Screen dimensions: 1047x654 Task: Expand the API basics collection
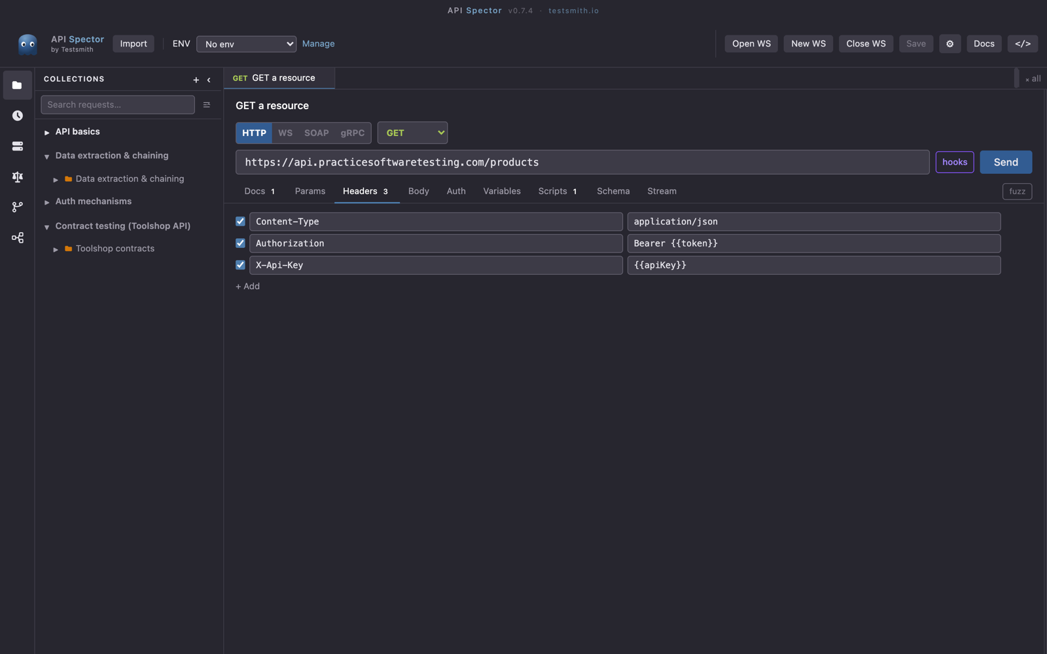47,132
